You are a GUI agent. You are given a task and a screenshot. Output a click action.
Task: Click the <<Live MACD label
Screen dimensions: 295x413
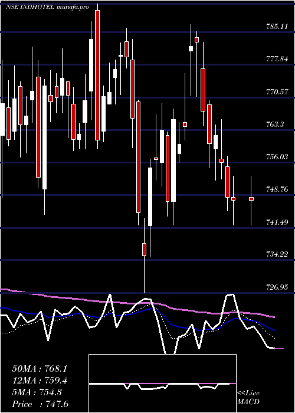[248, 397]
